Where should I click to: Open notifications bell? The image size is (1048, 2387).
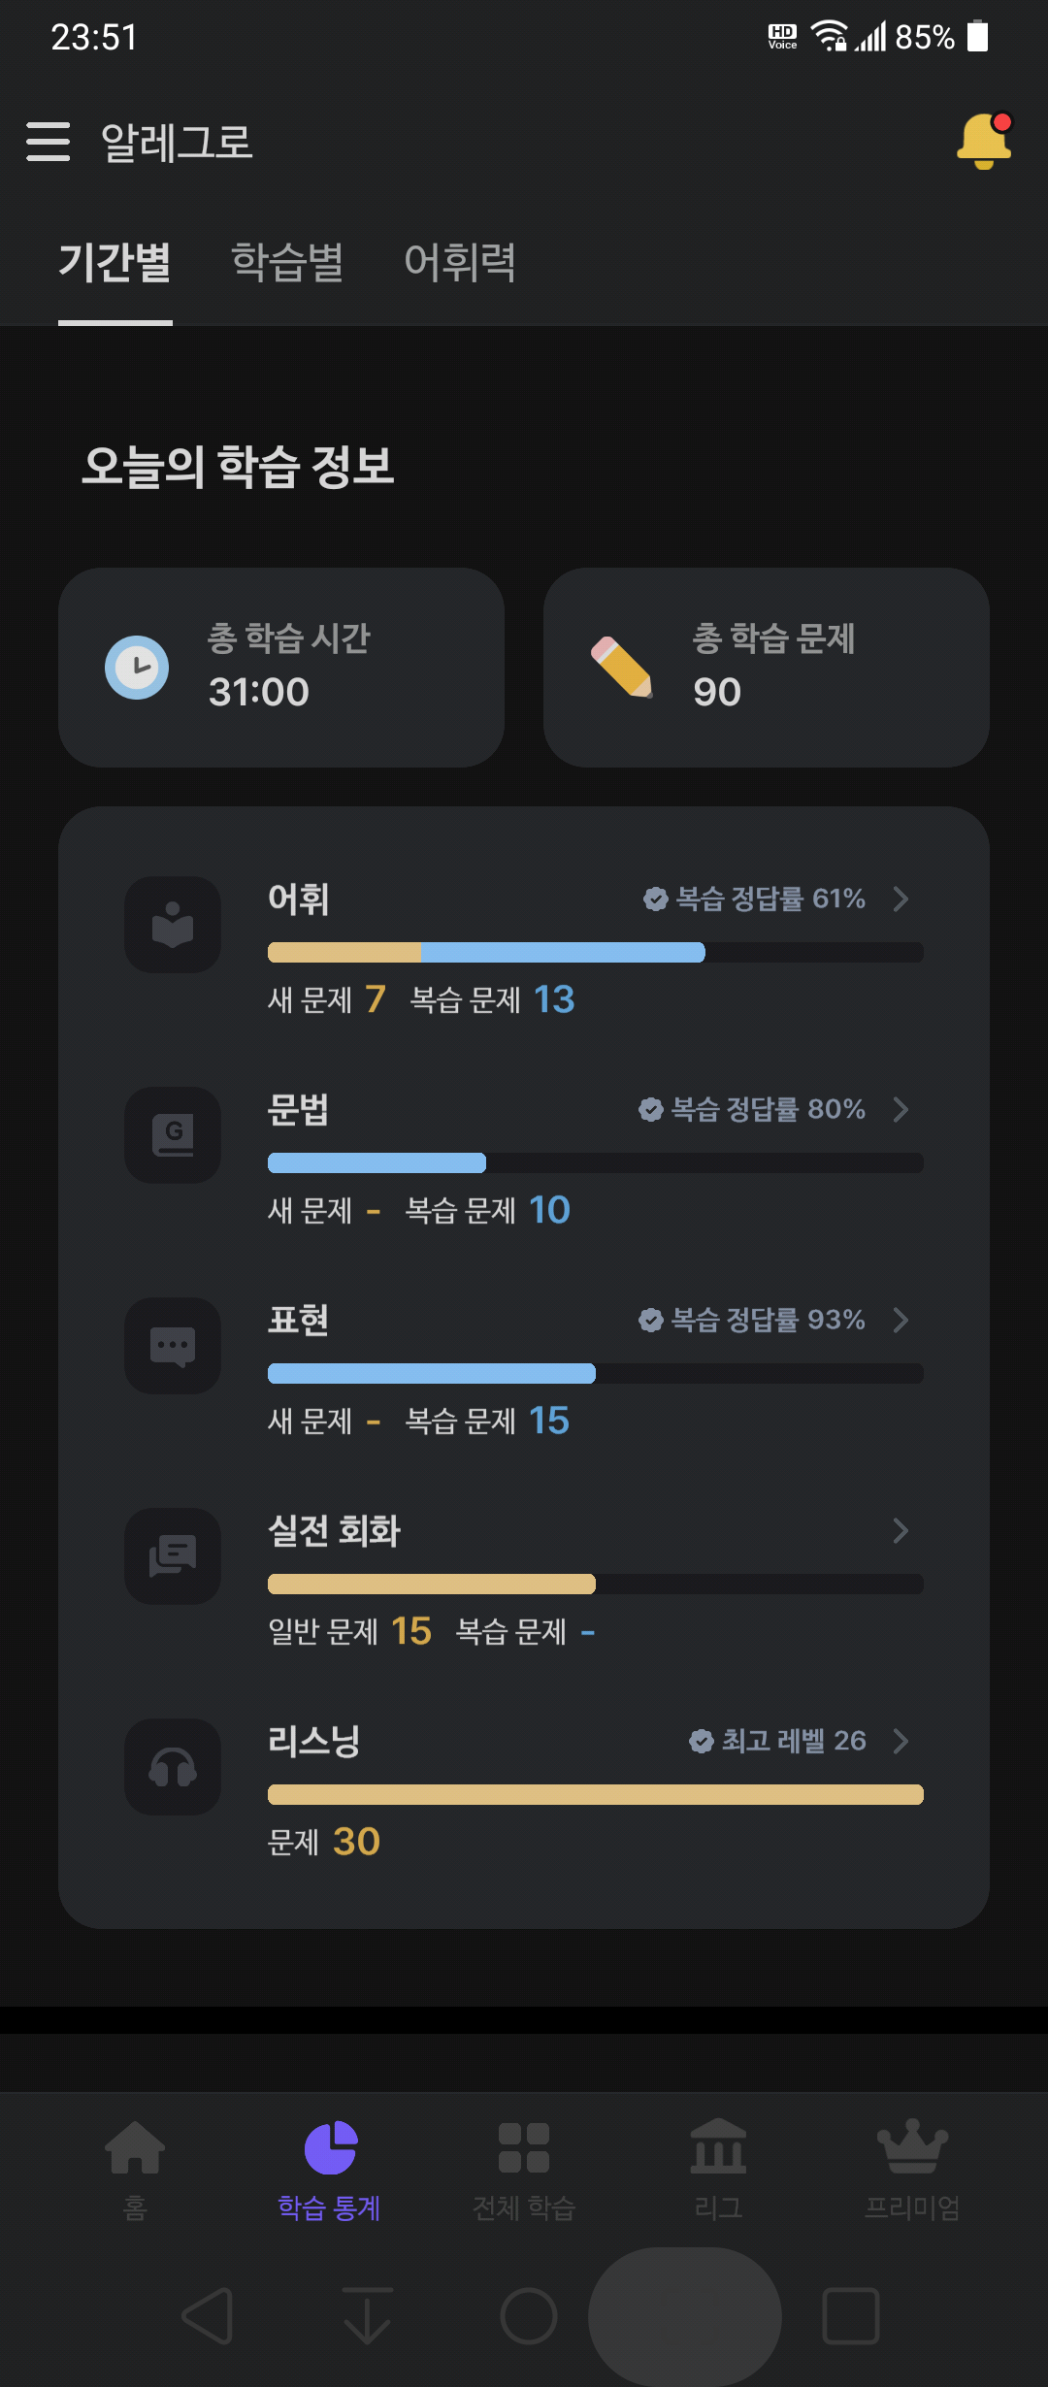coord(984,142)
